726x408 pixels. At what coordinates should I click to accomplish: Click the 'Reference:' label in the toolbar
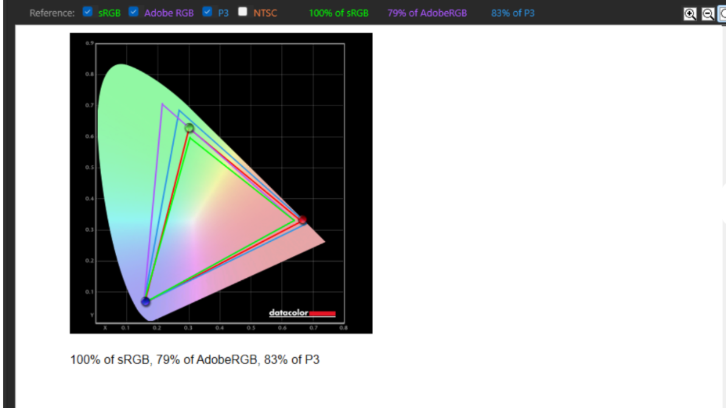click(x=52, y=13)
